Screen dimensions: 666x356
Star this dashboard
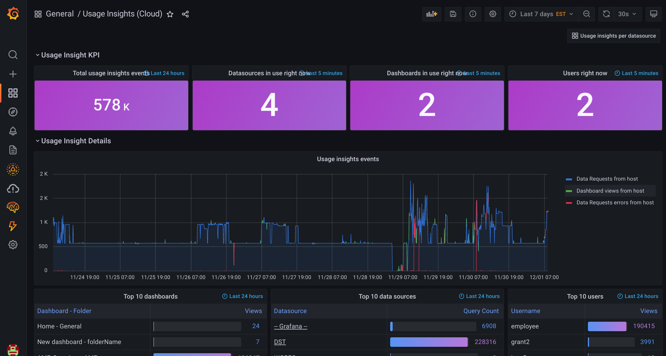[170, 14]
